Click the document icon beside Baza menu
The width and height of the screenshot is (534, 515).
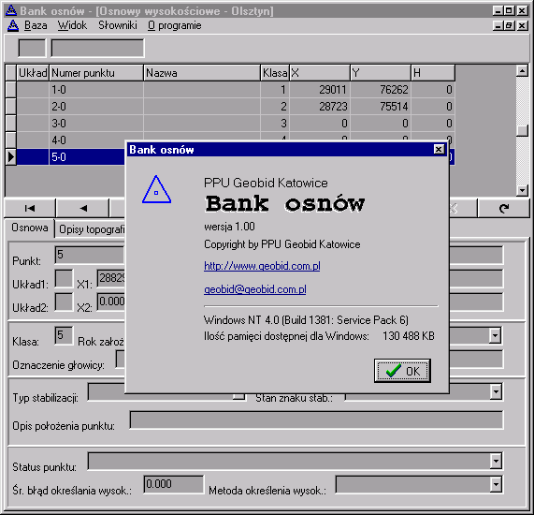(13, 25)
